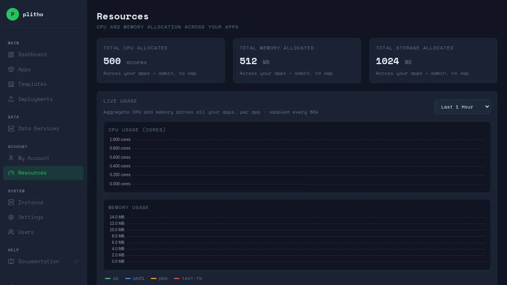Click the red test-fb legend color swatch
The height and width of the screenshot is (285, 507).
point(177,279)
